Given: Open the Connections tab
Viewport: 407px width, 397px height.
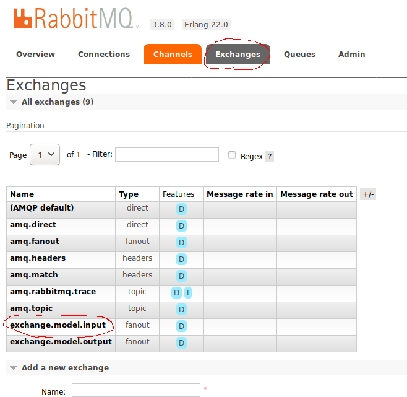Looking at the screenshot, I should (x=104, y=54).
